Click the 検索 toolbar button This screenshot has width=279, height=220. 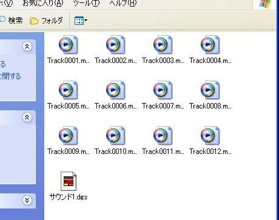(x=11, y=21)
